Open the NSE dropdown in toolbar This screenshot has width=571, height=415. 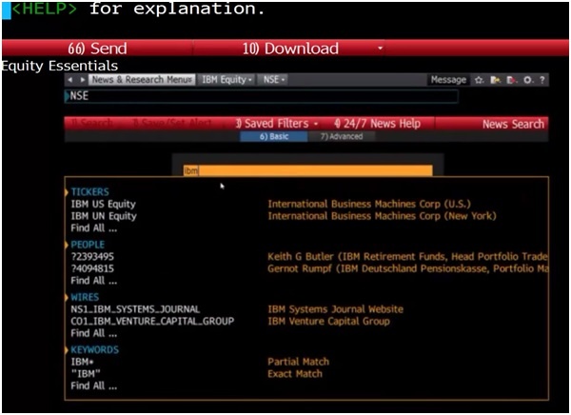(273, 79)
